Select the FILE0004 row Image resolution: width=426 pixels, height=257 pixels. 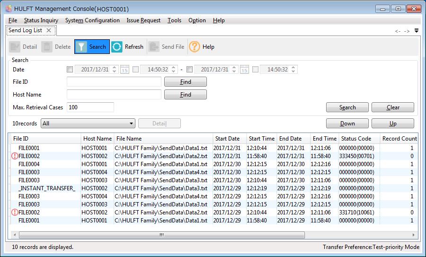214,164
